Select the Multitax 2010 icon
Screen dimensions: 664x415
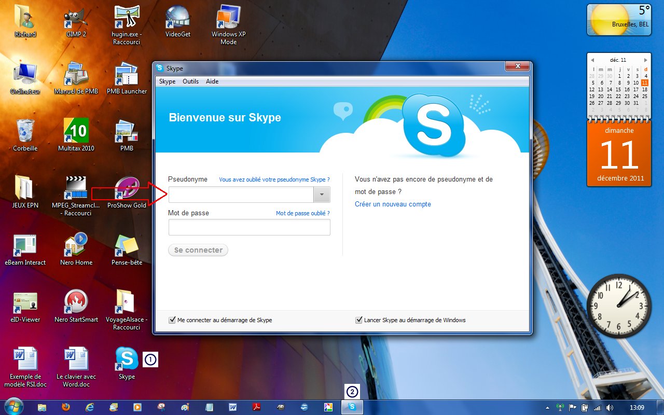click(x=76, y=136)
